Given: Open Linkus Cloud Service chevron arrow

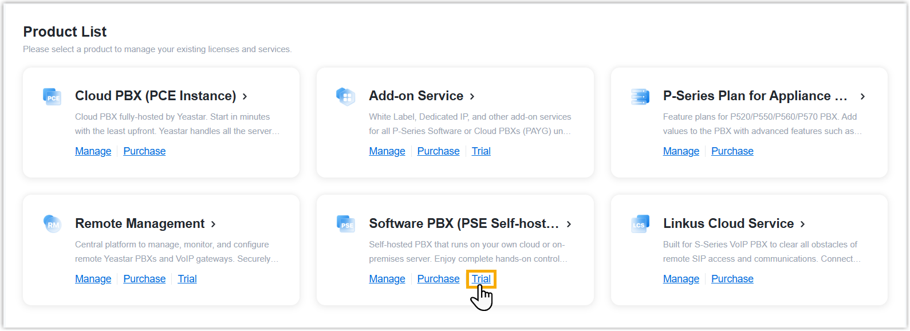Looking at the screenshot, I should point(803,224).
